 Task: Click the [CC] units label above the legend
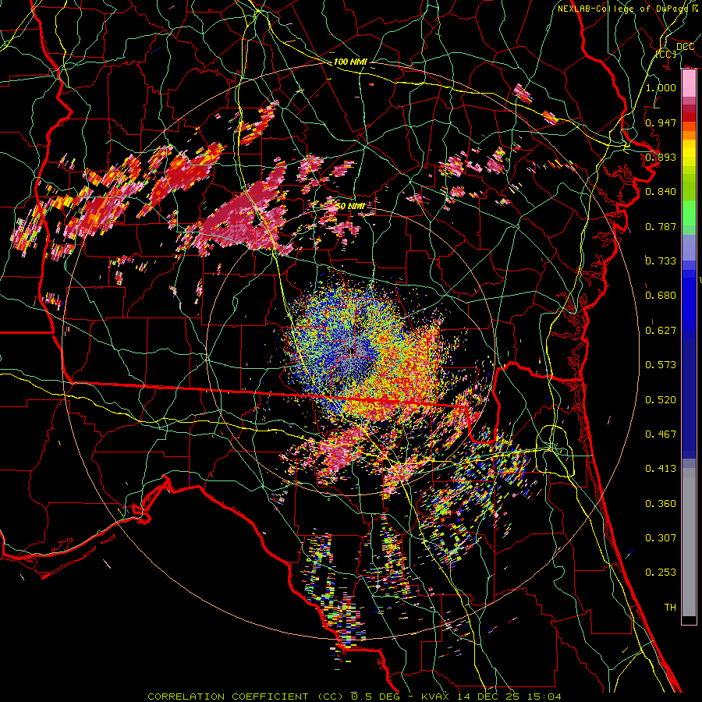click(x=666, y=54)
